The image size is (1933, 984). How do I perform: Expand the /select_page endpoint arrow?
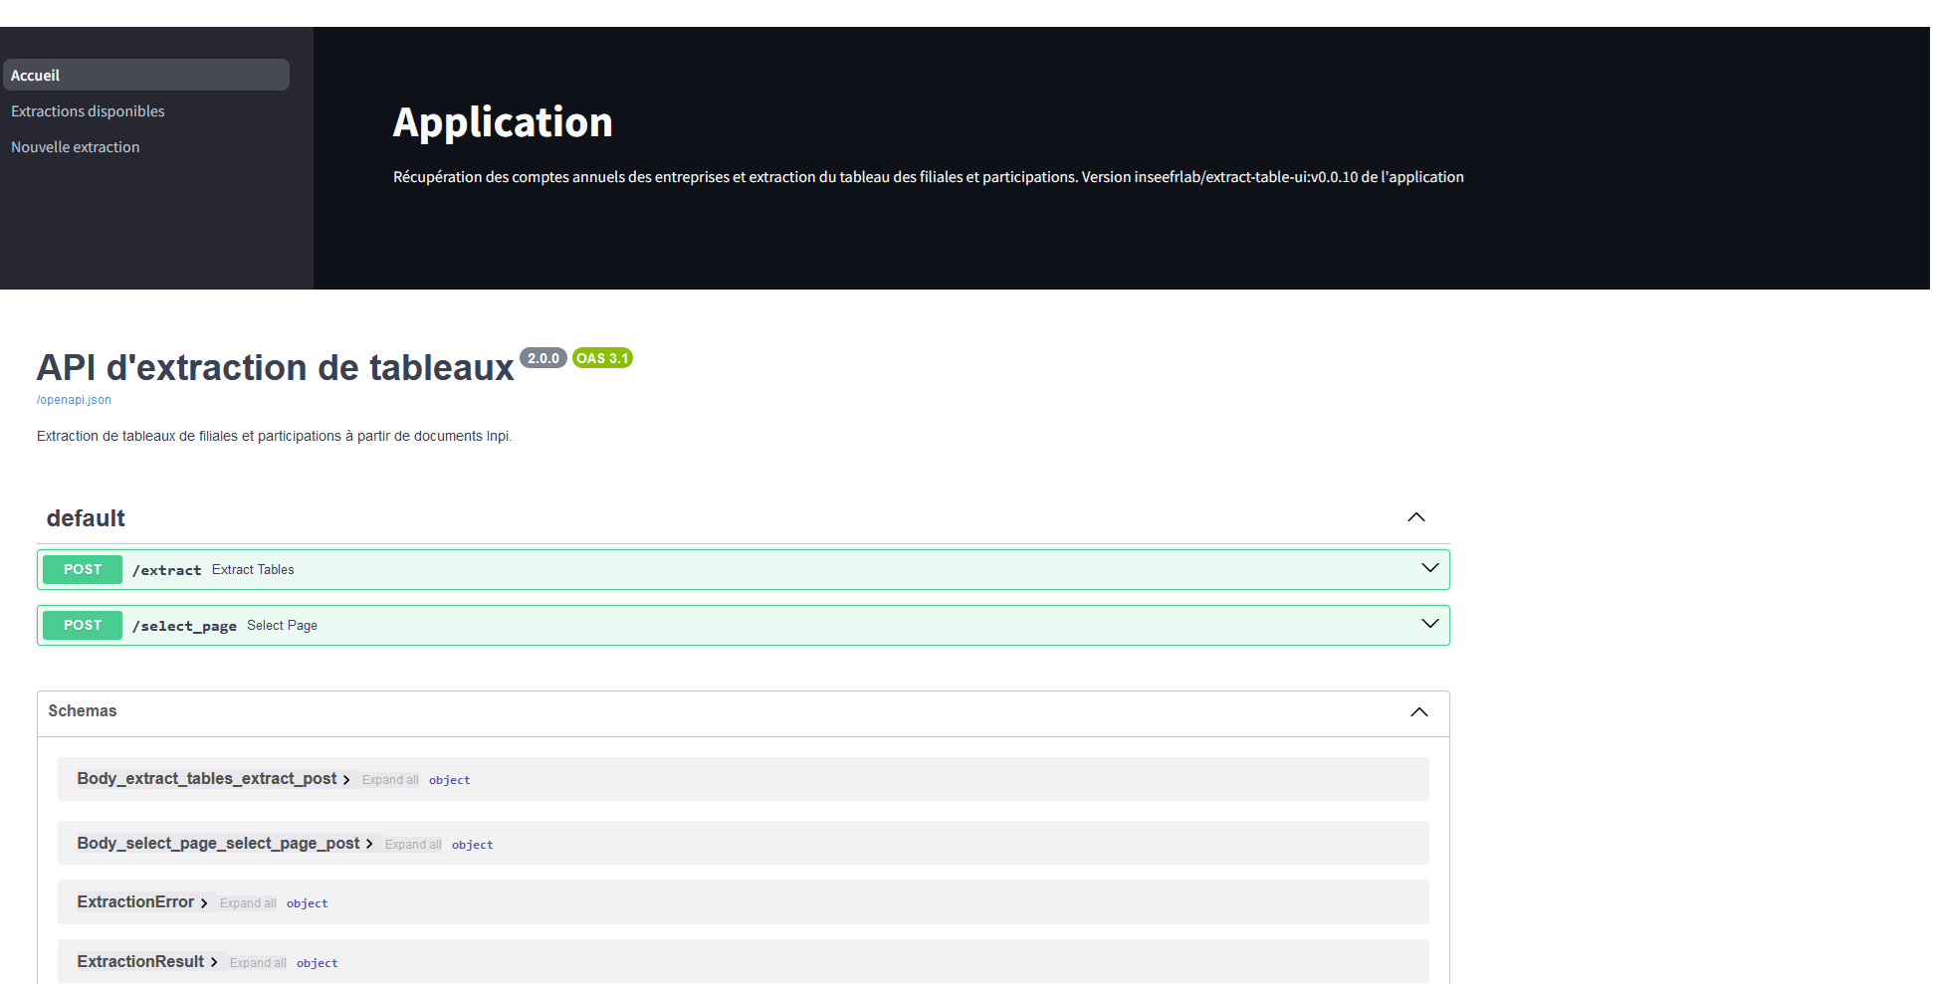click(x=1429, y=624)
